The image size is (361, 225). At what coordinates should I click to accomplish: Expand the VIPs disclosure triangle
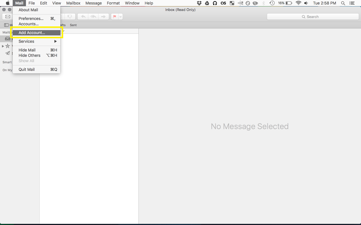[x=3, y=46]
